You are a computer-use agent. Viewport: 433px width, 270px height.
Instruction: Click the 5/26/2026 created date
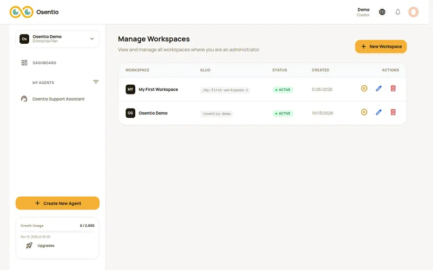[322, 89]
